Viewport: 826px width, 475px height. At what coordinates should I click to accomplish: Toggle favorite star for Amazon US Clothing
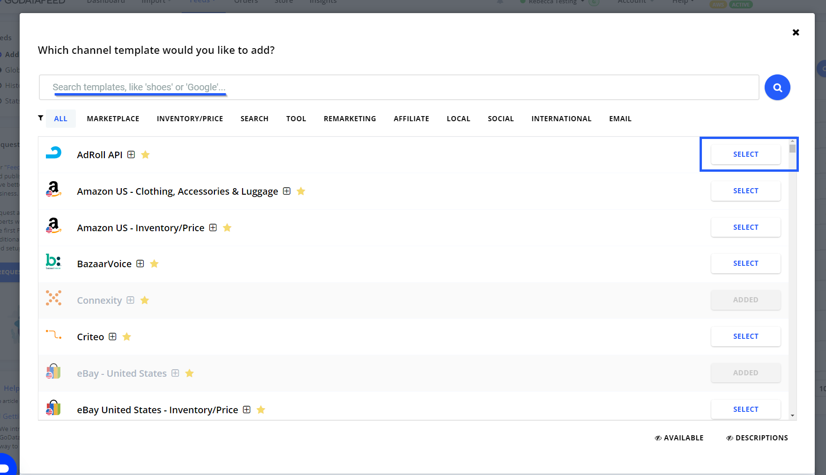(x=301, y=191)
